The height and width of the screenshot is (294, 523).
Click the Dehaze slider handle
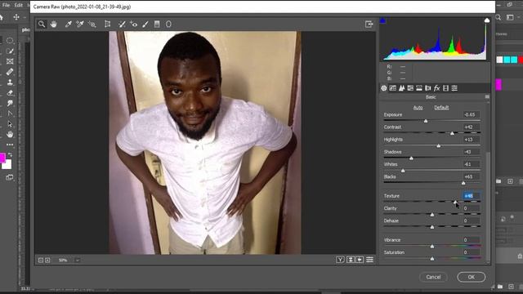tap(432, 227)
